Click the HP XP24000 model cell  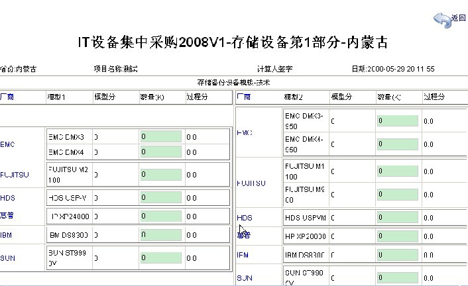[69, 216]
